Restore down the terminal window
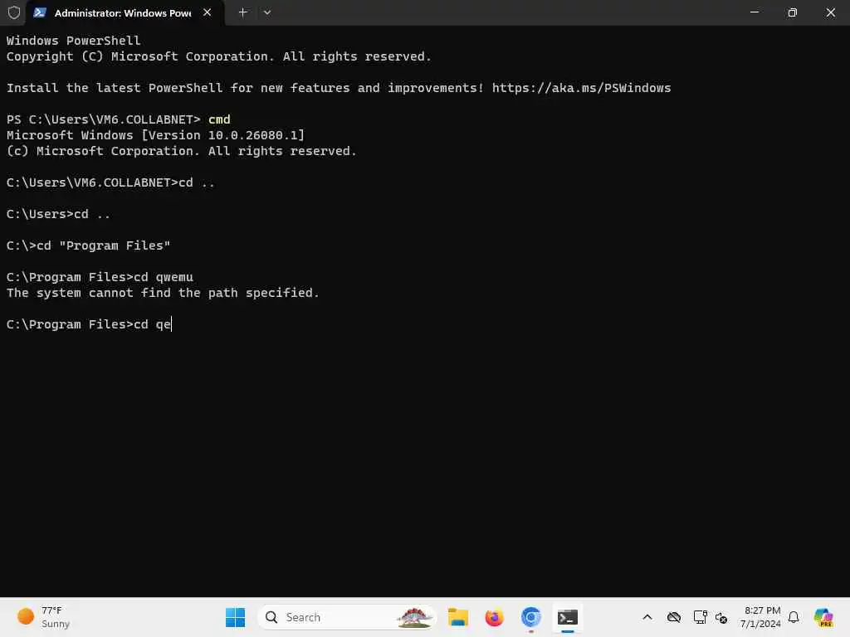Image resolution: width=850 pixels, height=637 pixels. [793, 12]
